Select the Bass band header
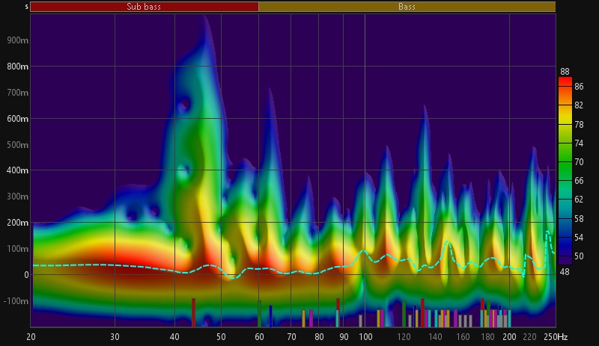Viewport: 599px width, 346px height. [x=407, y=7]
